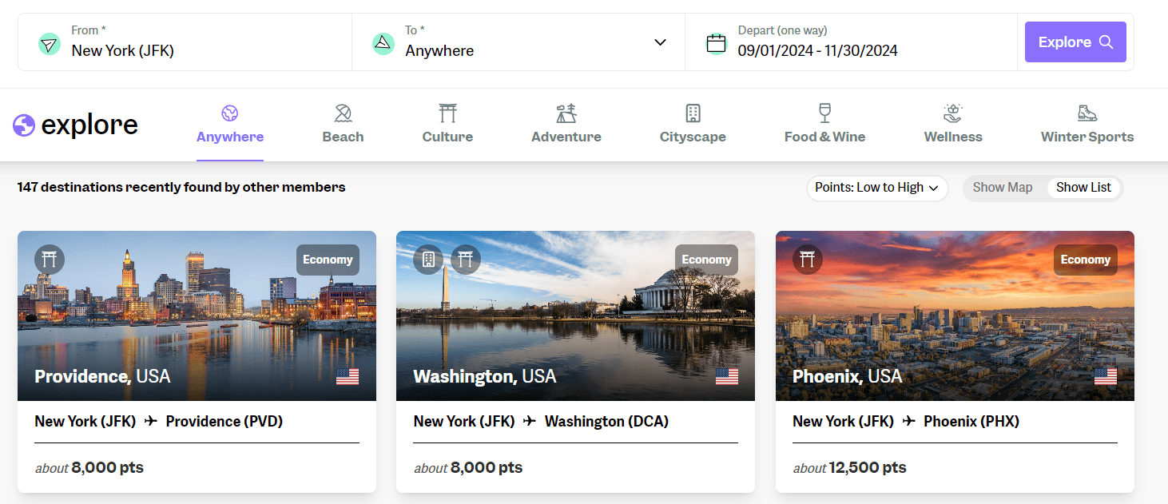Click the Adventure roller coaster icon

pyautogui.click(x=566, y=113)
